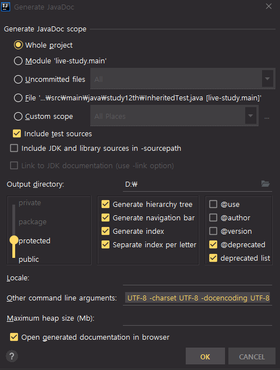Click the Generate JavaDoc scope heading
The height and width of the screenshot is (370, 280).
[x=45, y=29]
